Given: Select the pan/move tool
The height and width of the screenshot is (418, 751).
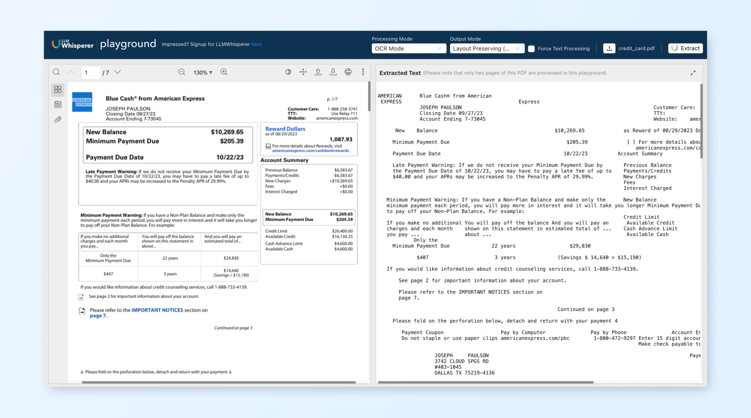Looking at the screenshot, I should click(303, 72).
